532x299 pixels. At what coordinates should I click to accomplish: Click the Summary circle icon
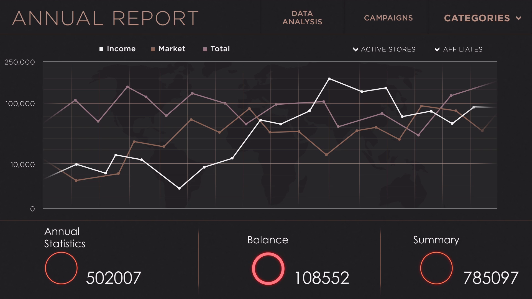[x=436, y=268]
